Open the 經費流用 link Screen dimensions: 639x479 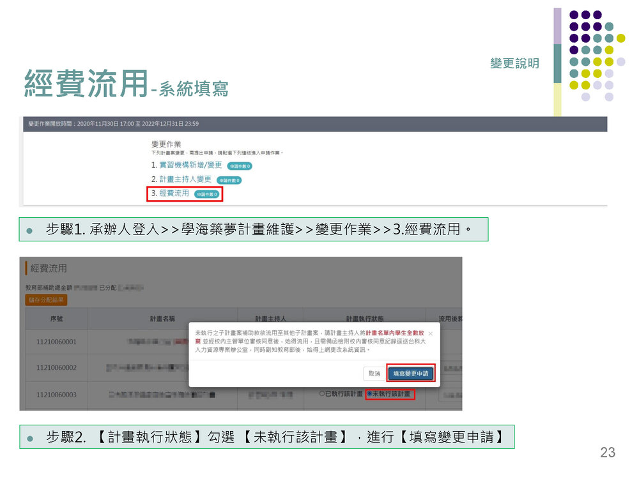click(x=174, y=193)
